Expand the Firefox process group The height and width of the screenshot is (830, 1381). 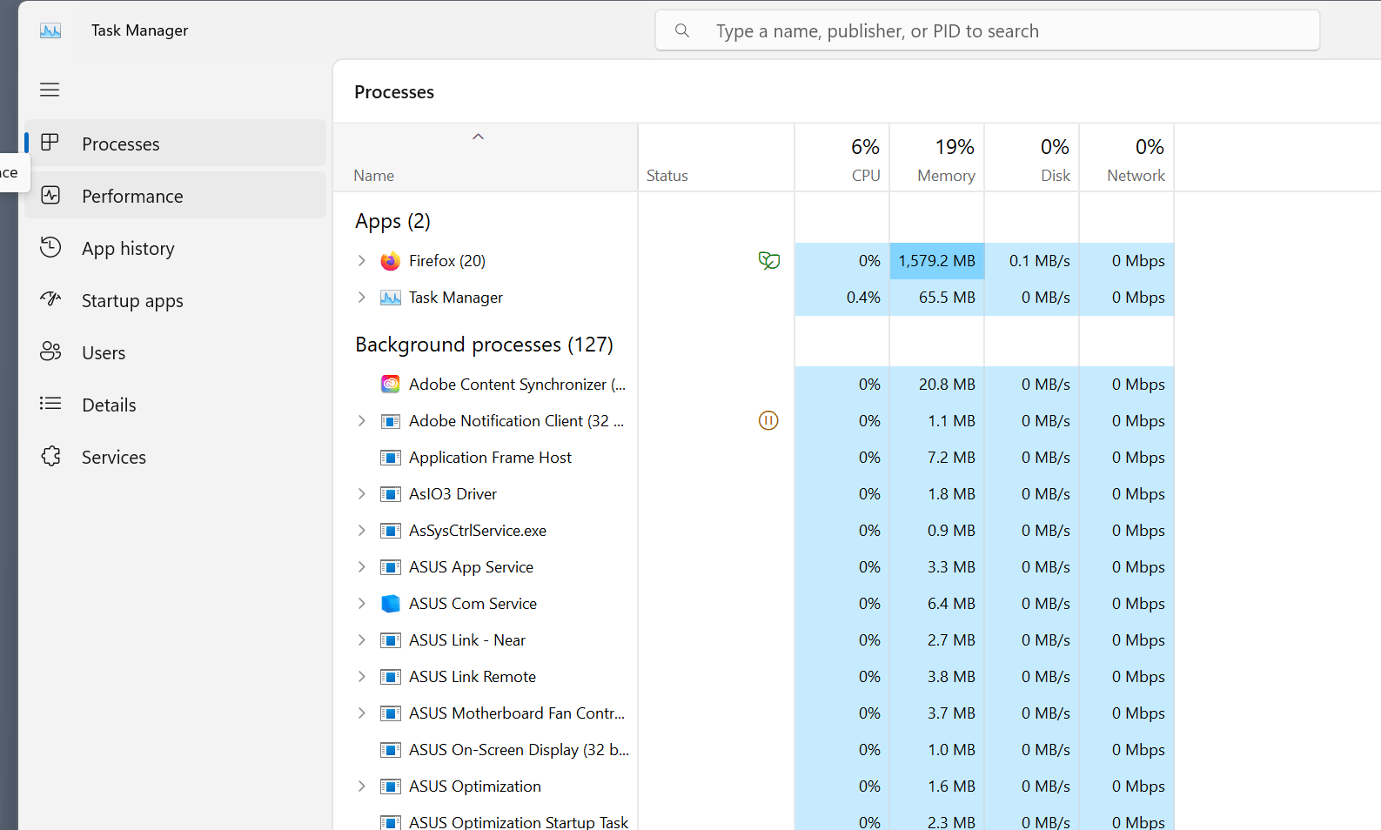point(362,261)
